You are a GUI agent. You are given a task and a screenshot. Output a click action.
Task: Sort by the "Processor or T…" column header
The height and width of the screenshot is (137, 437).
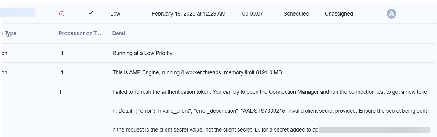point(80,33)
